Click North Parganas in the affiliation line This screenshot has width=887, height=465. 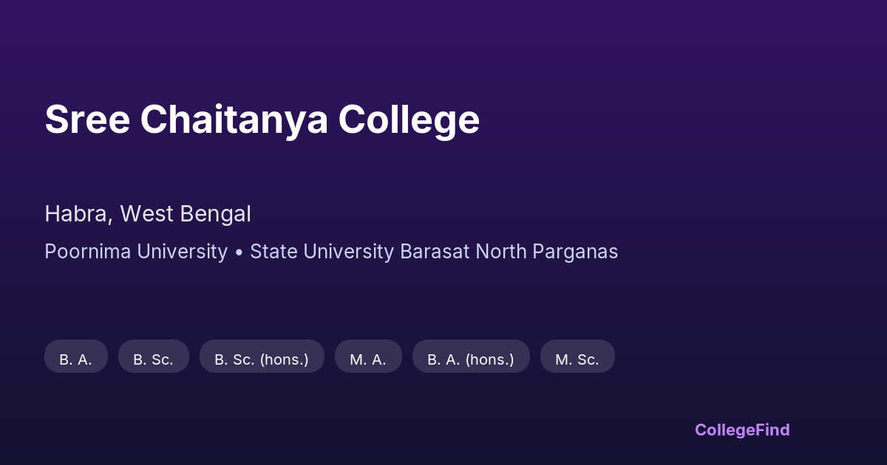[x=546, y=252]
